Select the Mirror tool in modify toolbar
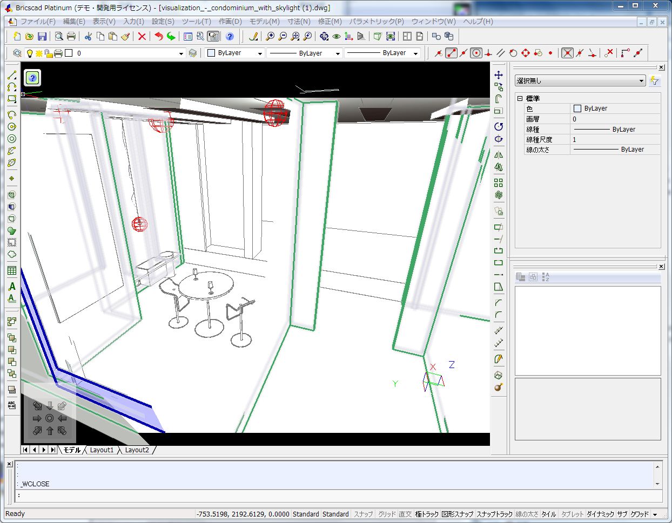The height and width of the screenshot is (523, 672). pyautogui.click(x=499, y=155)
